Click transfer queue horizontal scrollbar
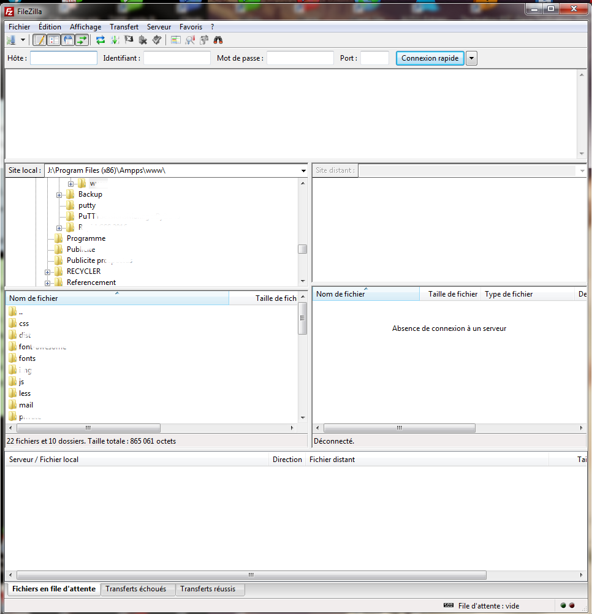Viewport: 592px width, 614px height. coord(251,575)
